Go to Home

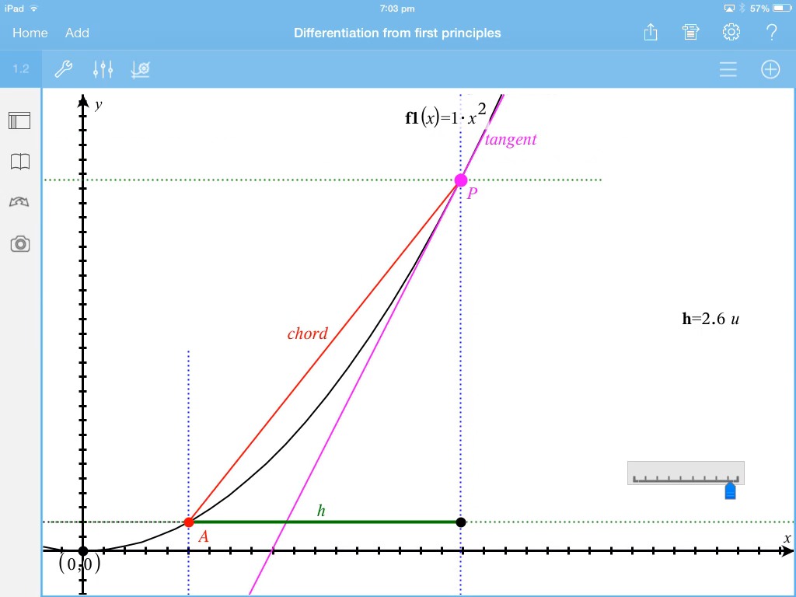point(30,33)
